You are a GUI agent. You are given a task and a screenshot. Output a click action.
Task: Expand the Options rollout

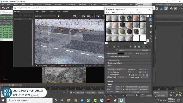click(x=128, y=81)
